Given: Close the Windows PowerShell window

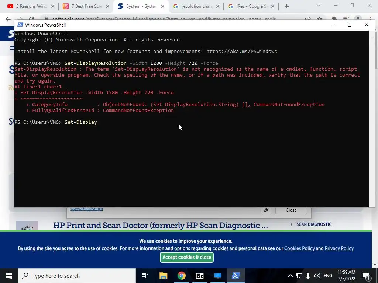Looking at the screenshot, I should [367, 25].
